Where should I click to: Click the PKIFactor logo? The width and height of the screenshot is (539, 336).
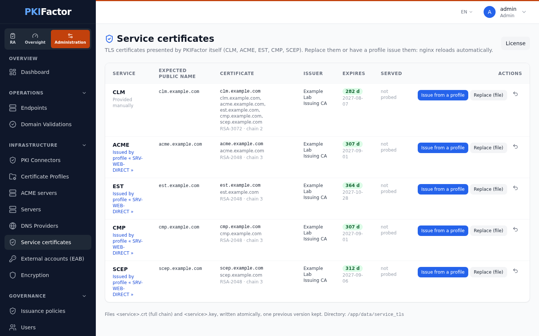(48, 12)
